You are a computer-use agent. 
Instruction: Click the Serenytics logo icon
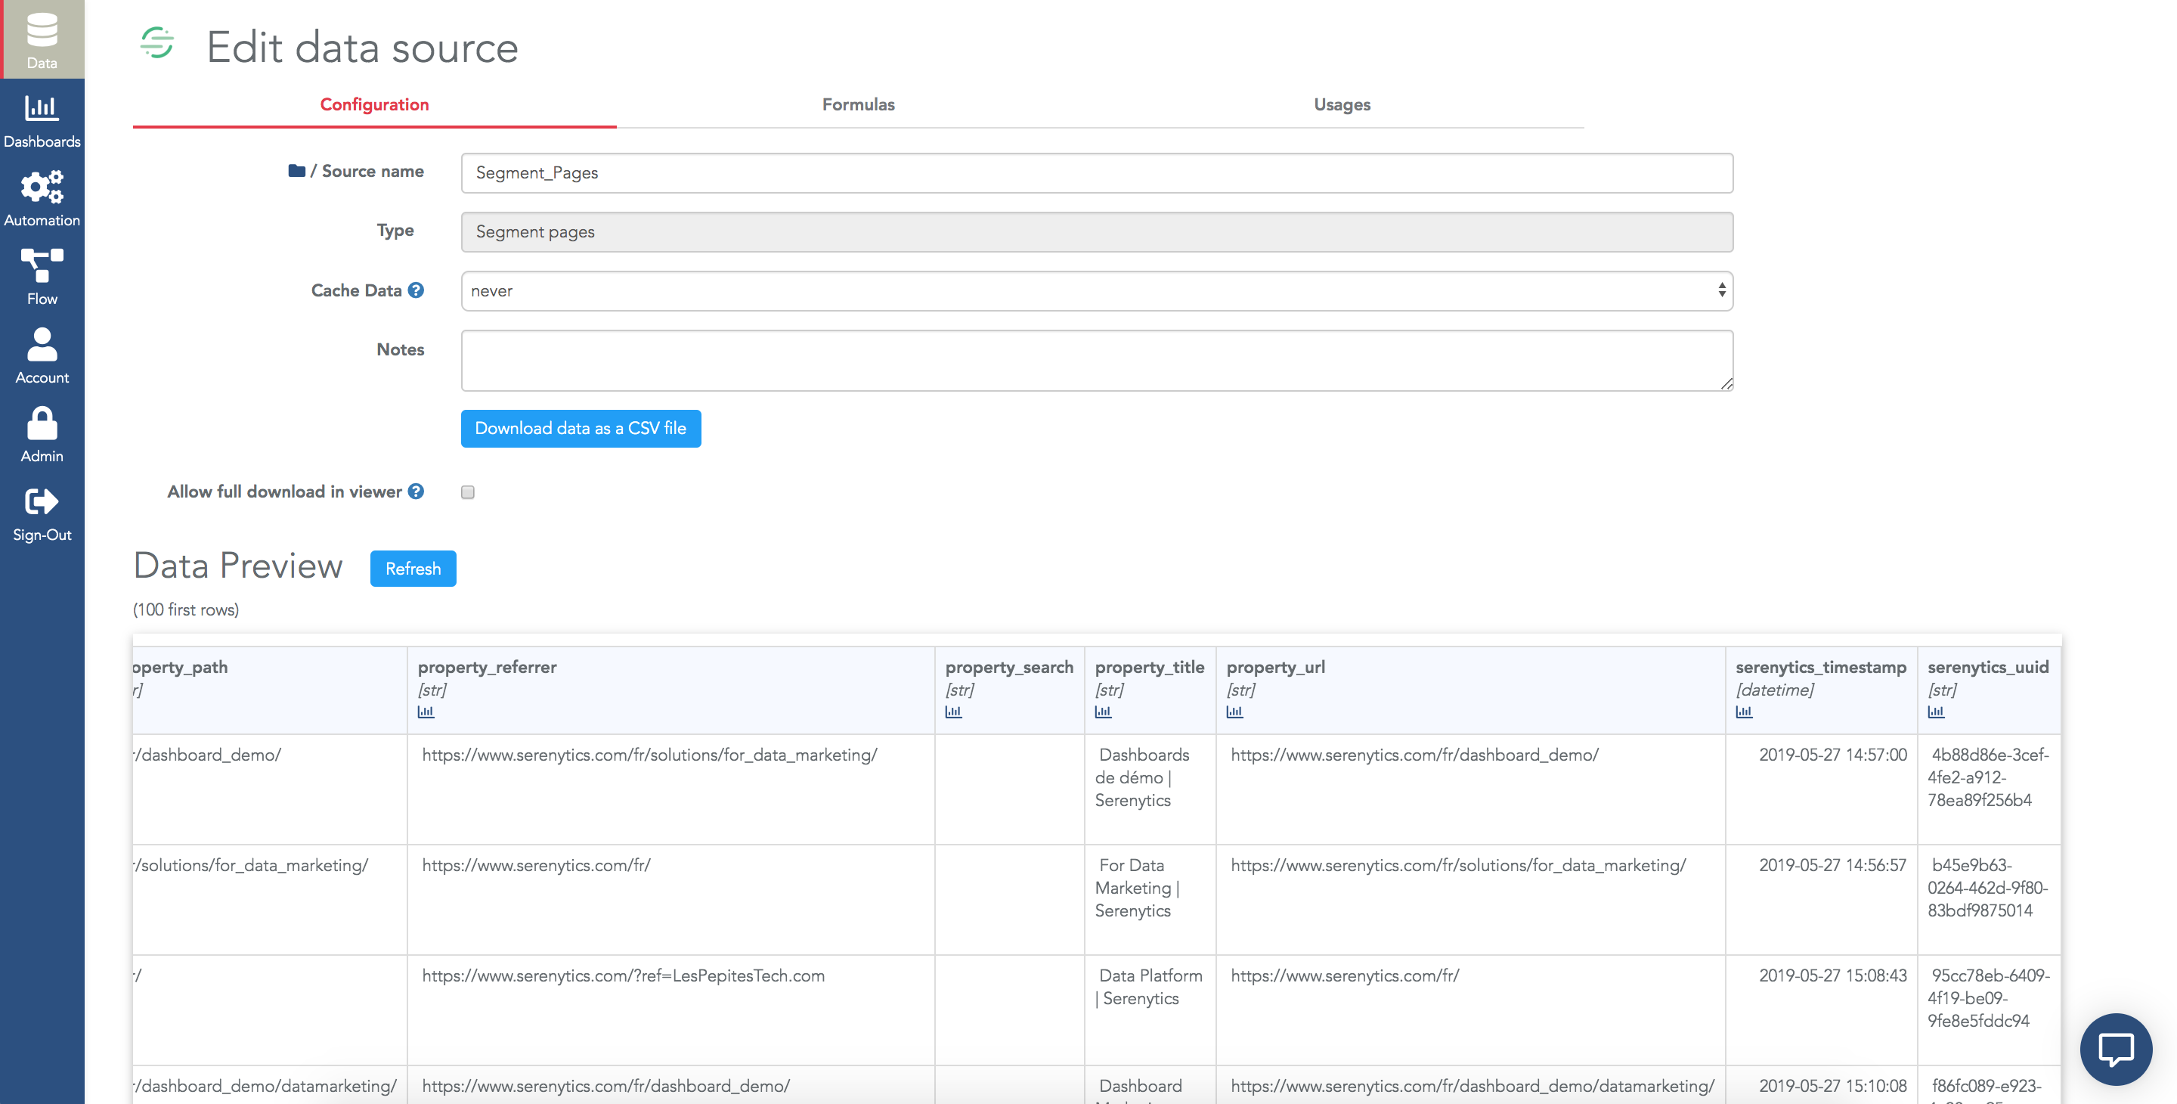[x=157, y=42]
